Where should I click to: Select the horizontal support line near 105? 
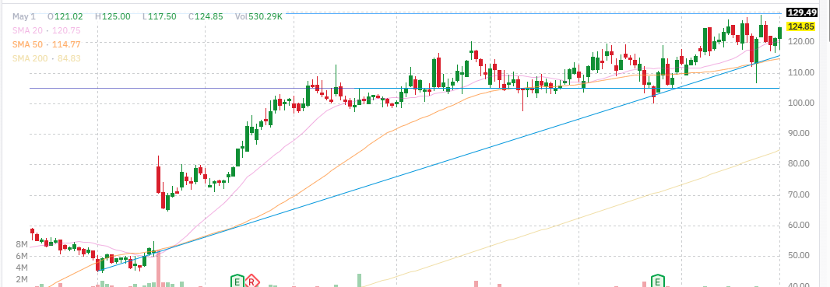(x=405, y=88)
